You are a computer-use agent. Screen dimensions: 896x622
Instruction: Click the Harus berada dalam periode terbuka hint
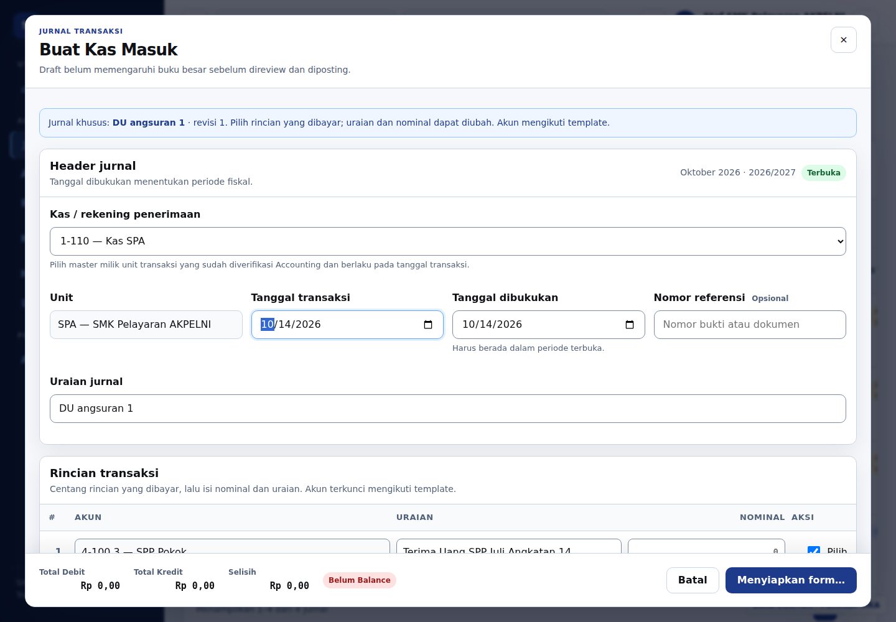(x=528, y=348)
